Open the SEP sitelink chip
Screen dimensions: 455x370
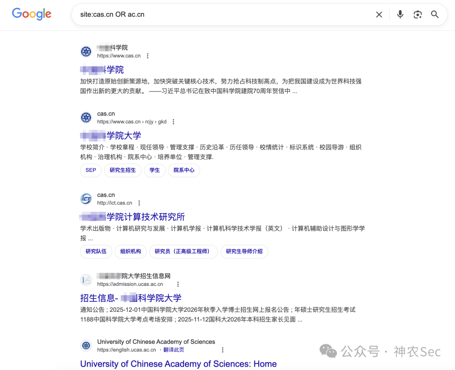(x=90, y=170)
